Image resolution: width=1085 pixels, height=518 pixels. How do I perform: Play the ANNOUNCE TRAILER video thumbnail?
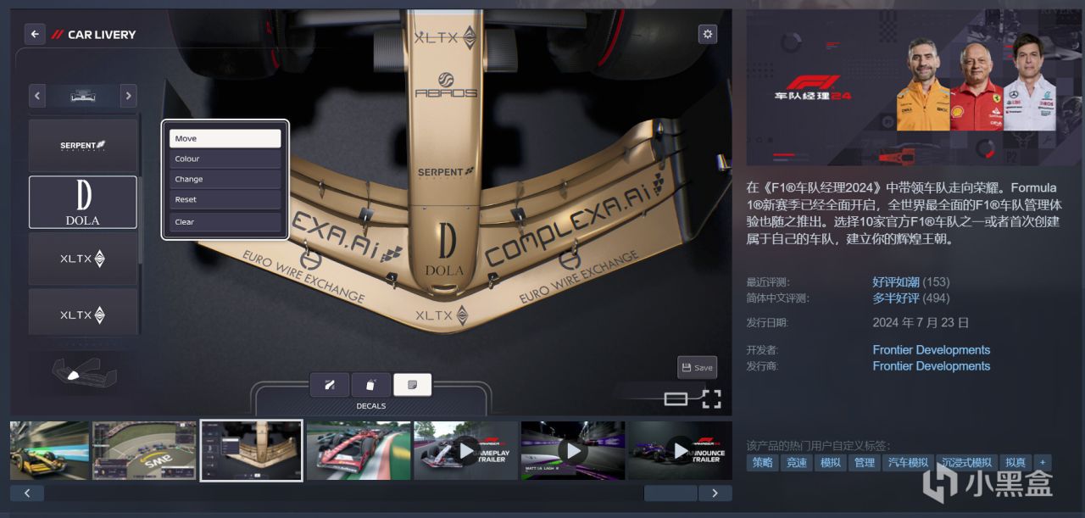point(680,451)
